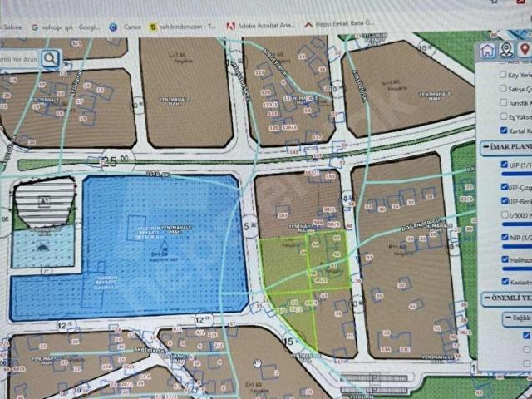532x399 pixels.
Task: Uncheck the UİP-Çizg… layer checkbox
Action: tap(505, 186)
